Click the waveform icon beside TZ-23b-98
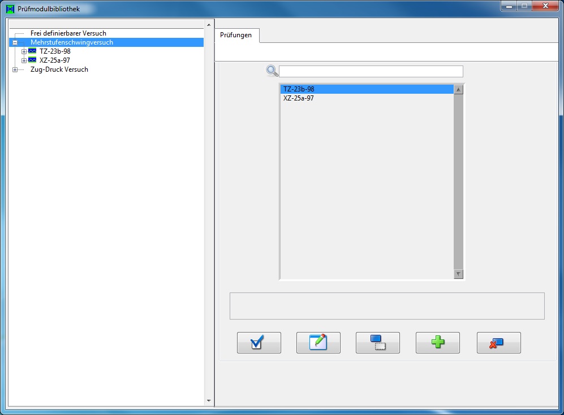Viewport: 564px width, 415px height. click(31, 51)
